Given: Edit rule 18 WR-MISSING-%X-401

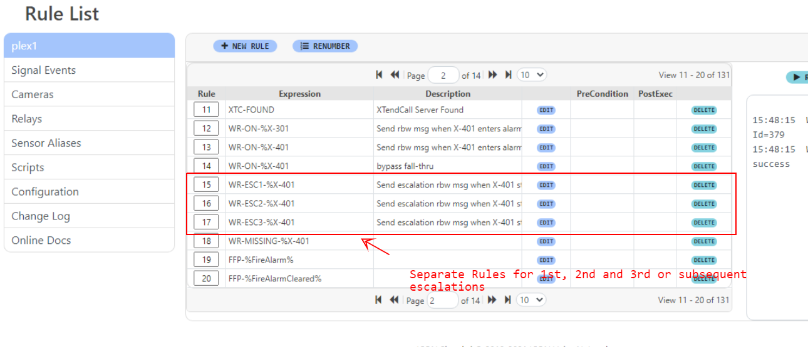Looking at the screenshot, I should click(546, 241).
